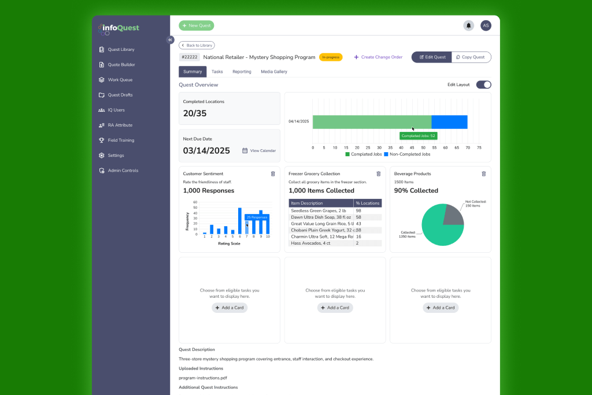Image resolution: width=592 pixels, height=395 pixels.
Task: Select the Dawn Ultra Dish Soap row
Action: coord(335,217)
